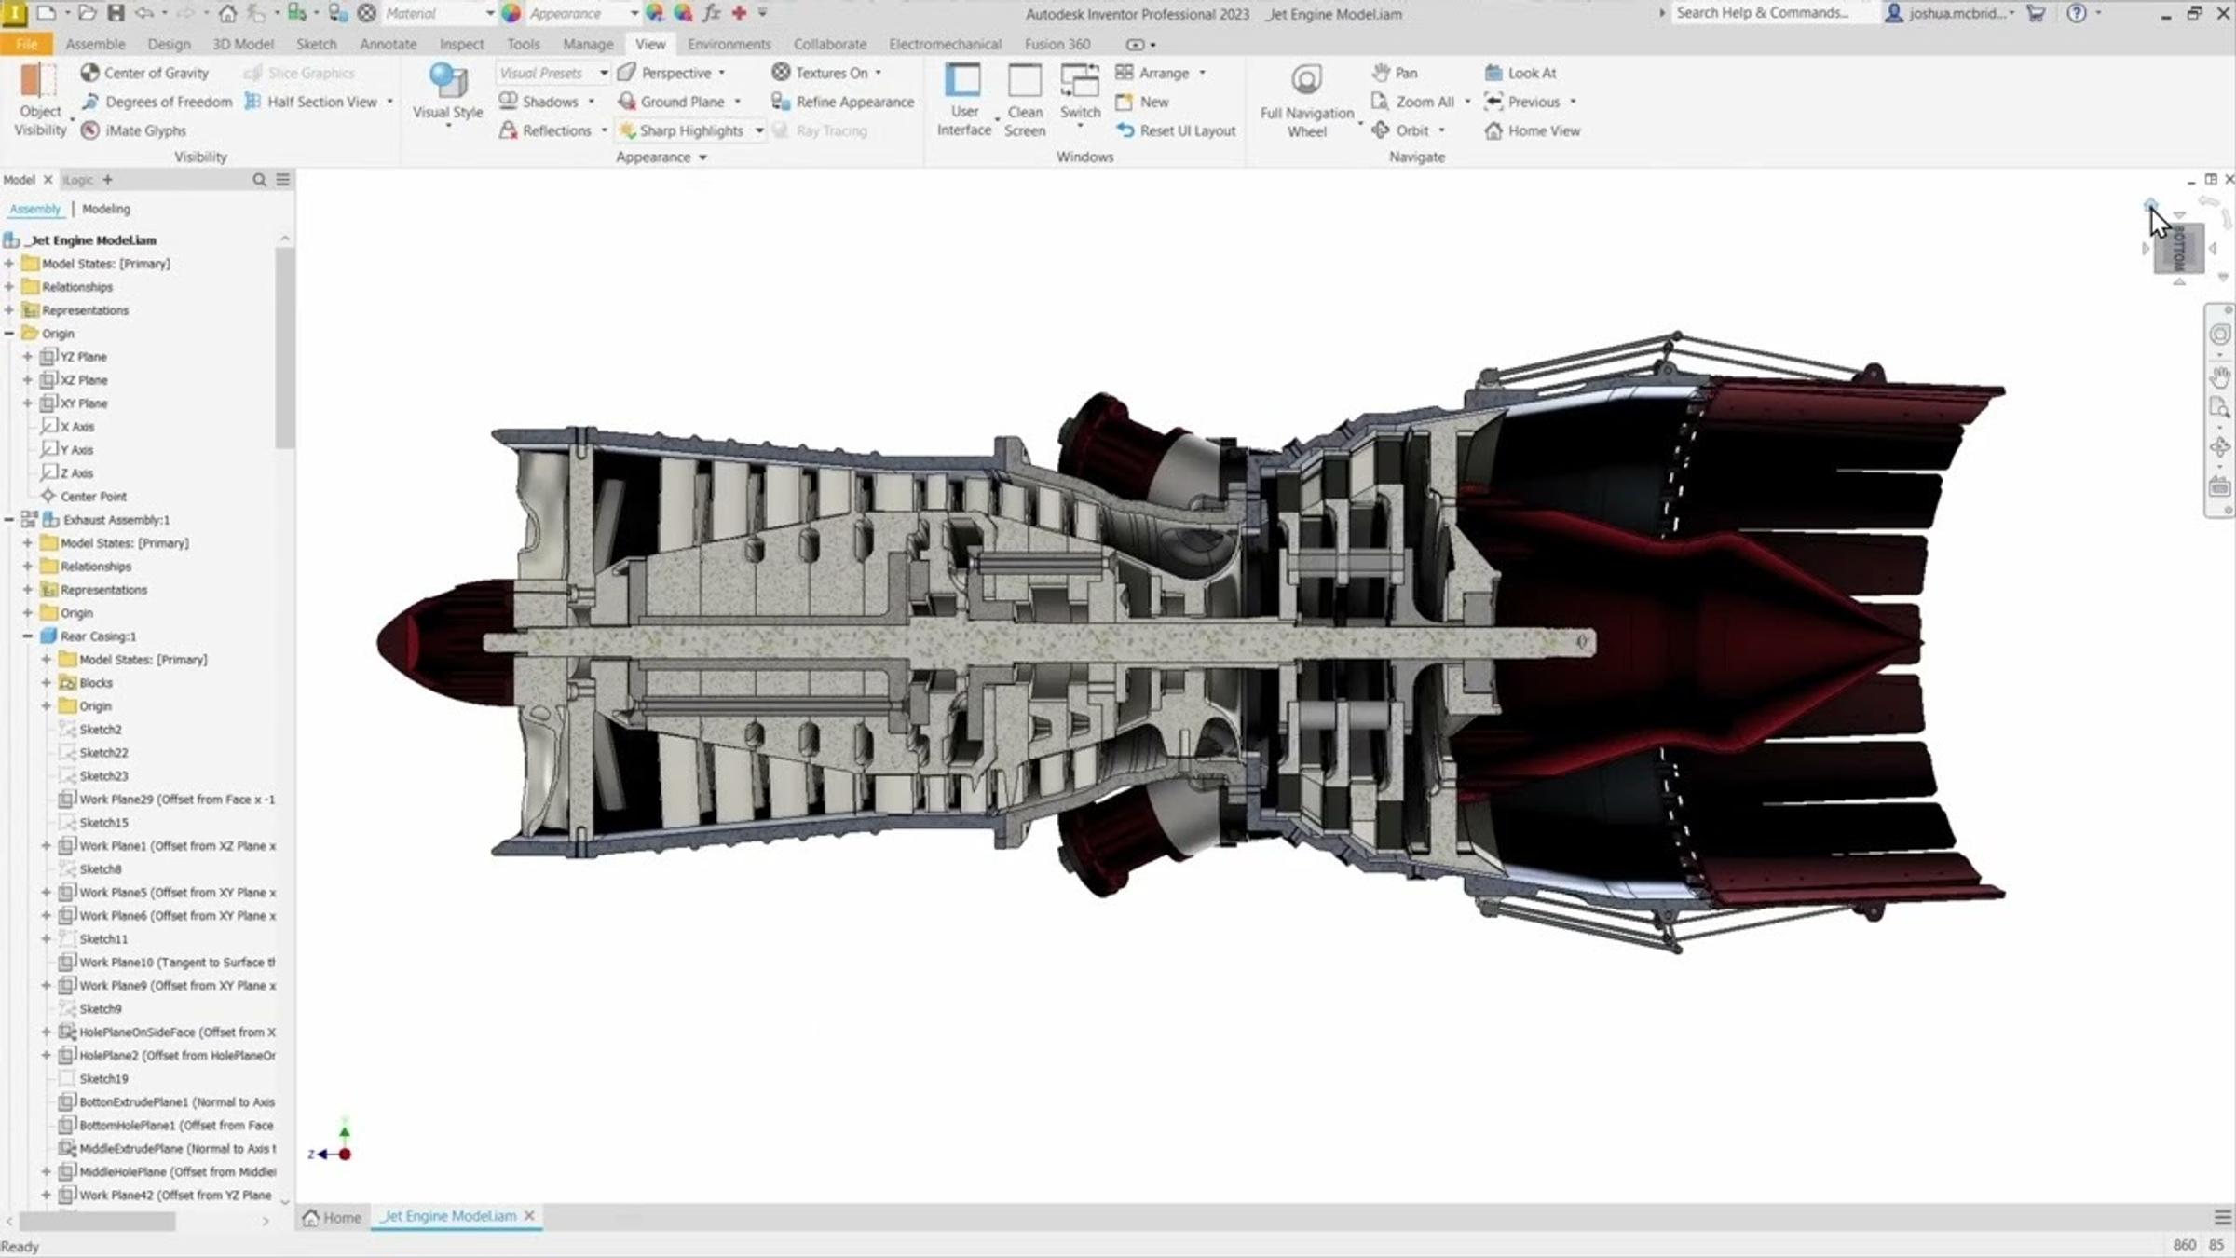Click Save icon in quick access toolbar

point(116,13)
